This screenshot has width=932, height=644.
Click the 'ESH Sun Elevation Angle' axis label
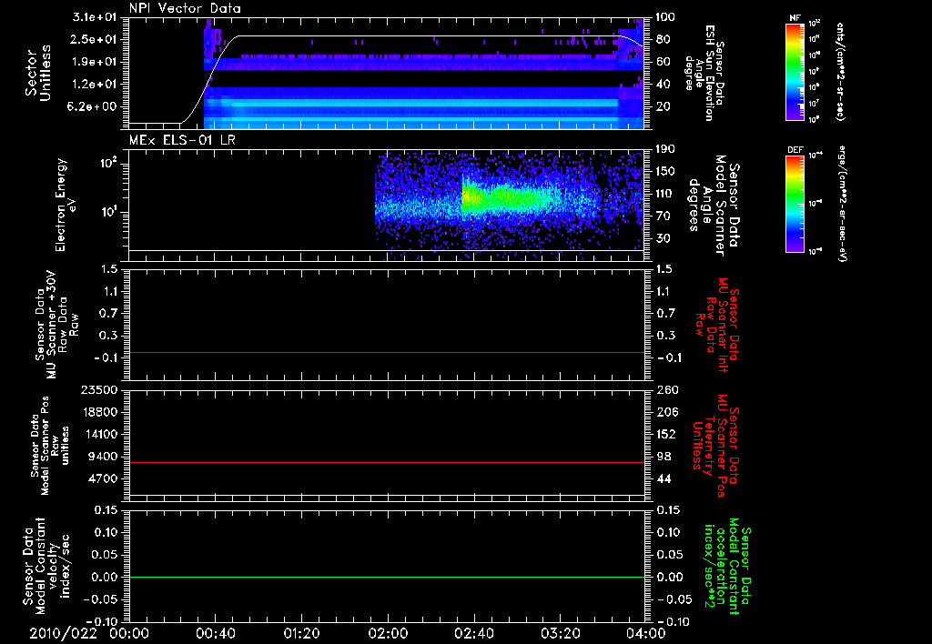point(704,73)
